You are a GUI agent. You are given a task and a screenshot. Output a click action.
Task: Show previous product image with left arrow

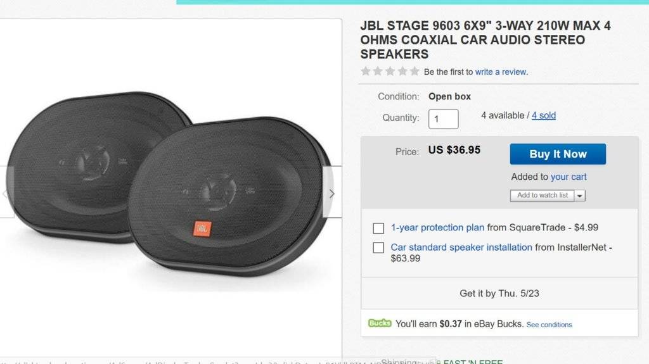[x=6, y=192]
